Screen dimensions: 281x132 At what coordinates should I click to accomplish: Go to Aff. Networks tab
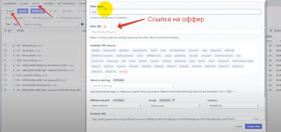coord(66,3)
